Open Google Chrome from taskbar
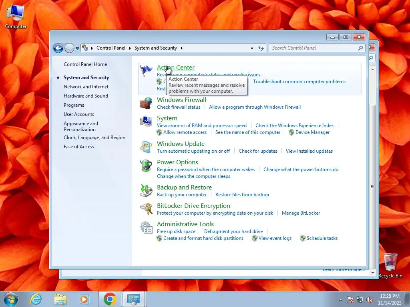The width and height of the screenshot is (410, 307). (110, 299)
